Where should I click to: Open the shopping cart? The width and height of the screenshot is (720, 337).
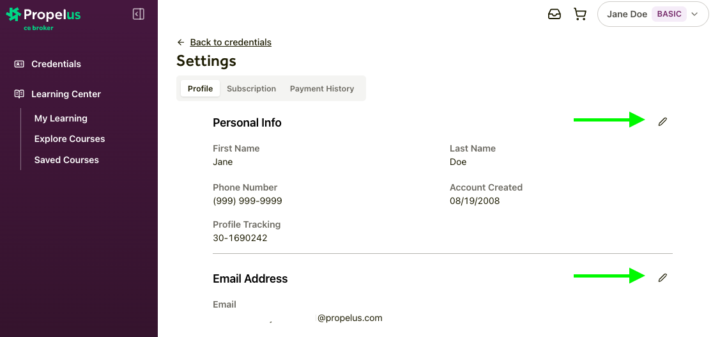[x=580, y=14]
